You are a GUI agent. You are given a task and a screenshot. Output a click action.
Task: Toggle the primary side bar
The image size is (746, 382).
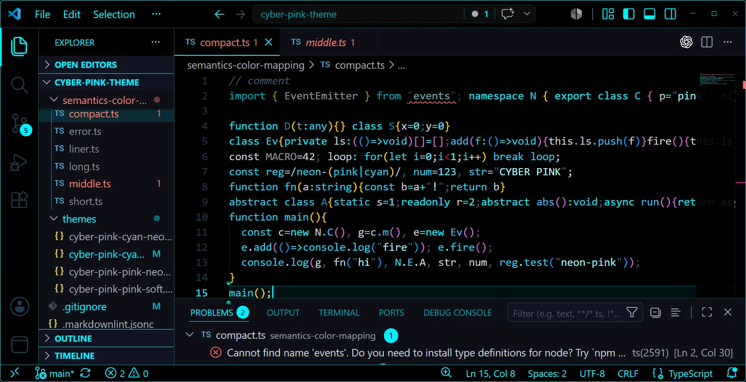(629, 14)
